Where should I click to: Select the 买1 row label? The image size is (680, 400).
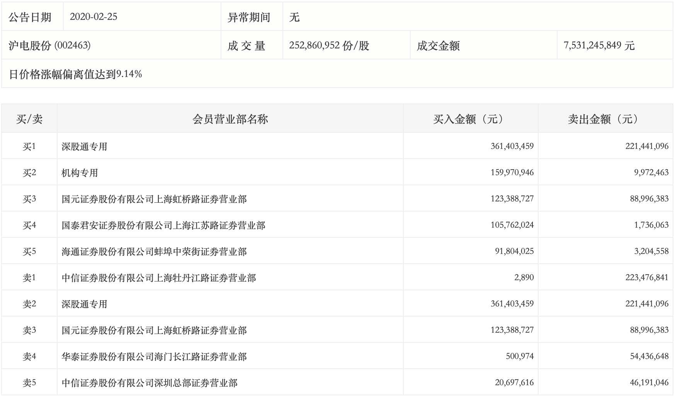[x=29, y=146]
